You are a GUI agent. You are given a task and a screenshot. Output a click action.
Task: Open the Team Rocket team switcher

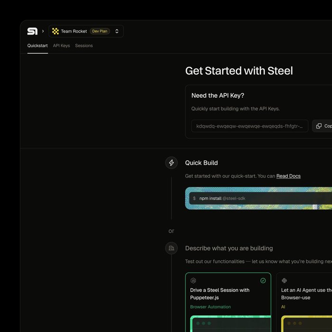tap(86, 31)
